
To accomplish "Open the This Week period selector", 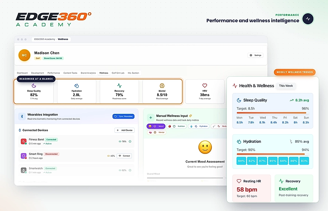I will click(286, 86).
